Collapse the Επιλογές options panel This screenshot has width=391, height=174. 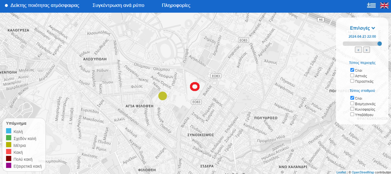[x=362, y=28]
